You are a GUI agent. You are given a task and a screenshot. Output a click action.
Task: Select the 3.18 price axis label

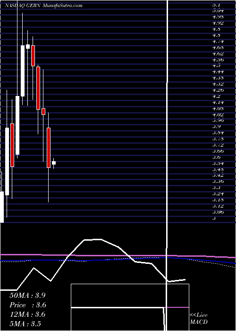pyautogui.click(x=218, y=200)
